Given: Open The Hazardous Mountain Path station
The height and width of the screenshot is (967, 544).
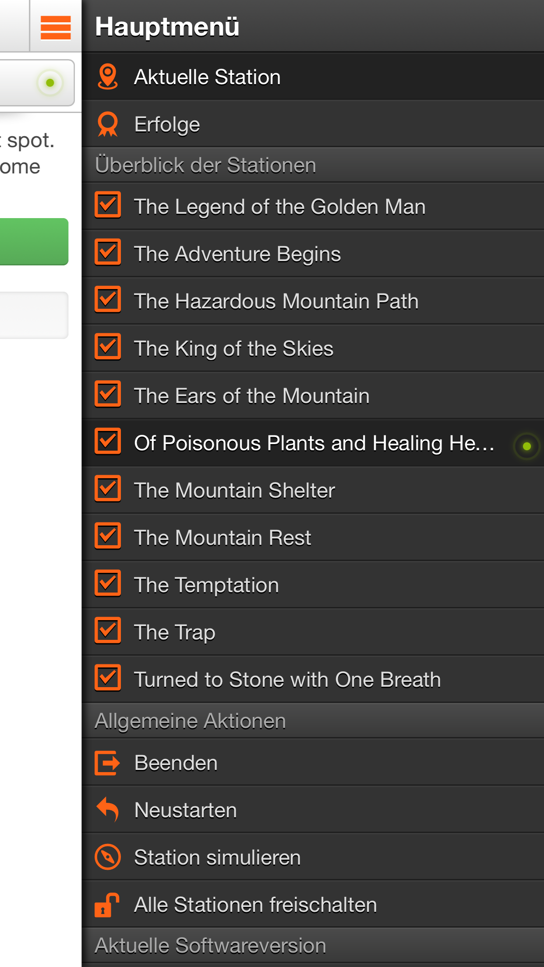Looking at the screenshot, I should (x=276, y=301).
